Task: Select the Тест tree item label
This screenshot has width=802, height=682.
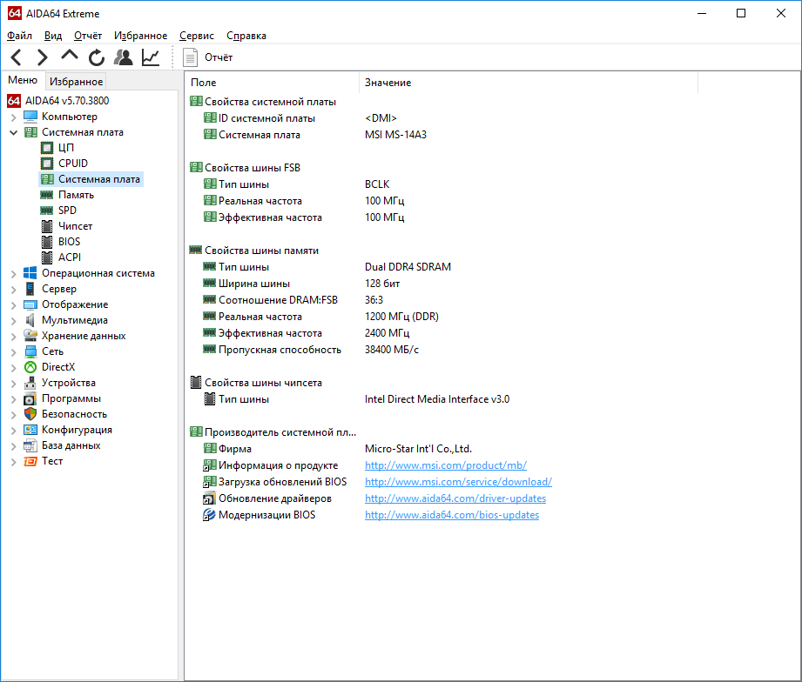Action: point(52,461)
